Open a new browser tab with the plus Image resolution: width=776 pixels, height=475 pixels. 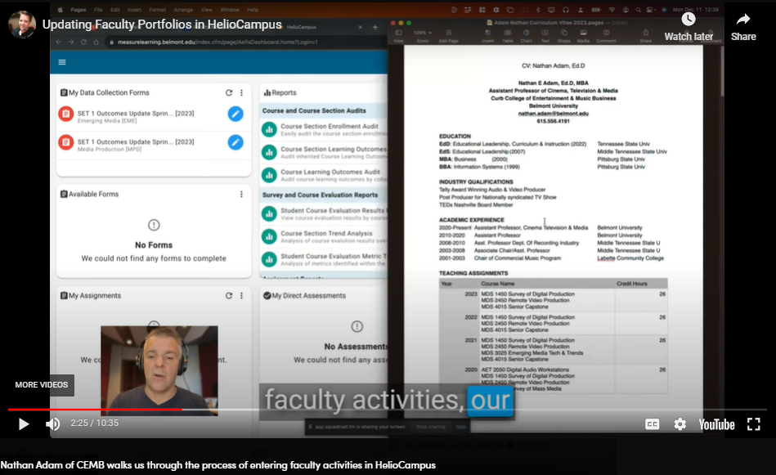(x=375, y=27)
